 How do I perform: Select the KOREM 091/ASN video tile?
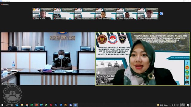pos(48,59)
